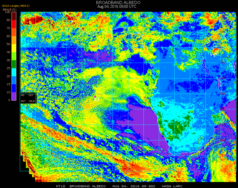Image resolution: width=238 pixels, height=188 pixels.
Task: Click the colorbar tick label 10
Action: coord(8,92)
